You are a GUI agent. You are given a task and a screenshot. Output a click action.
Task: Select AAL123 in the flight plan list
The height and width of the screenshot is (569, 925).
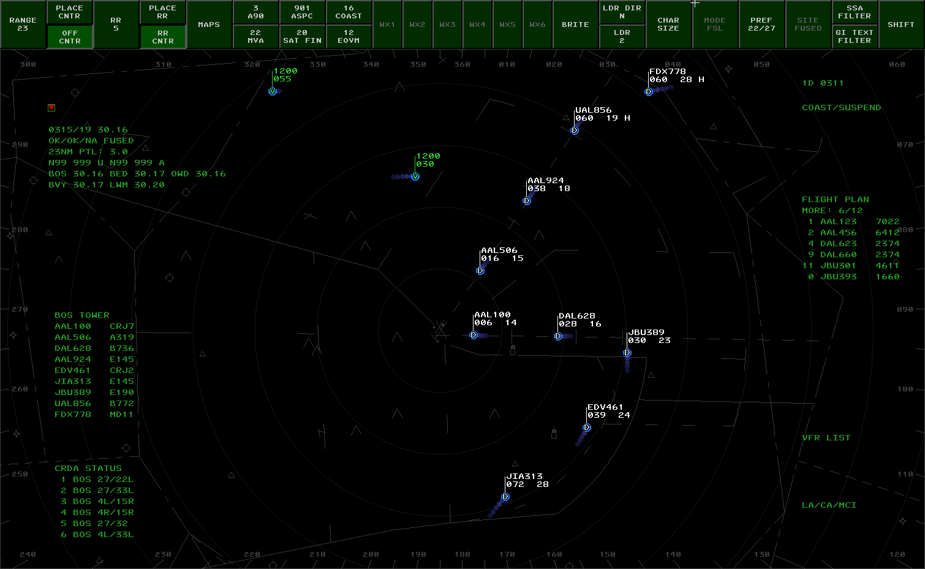tap(854, 222)
